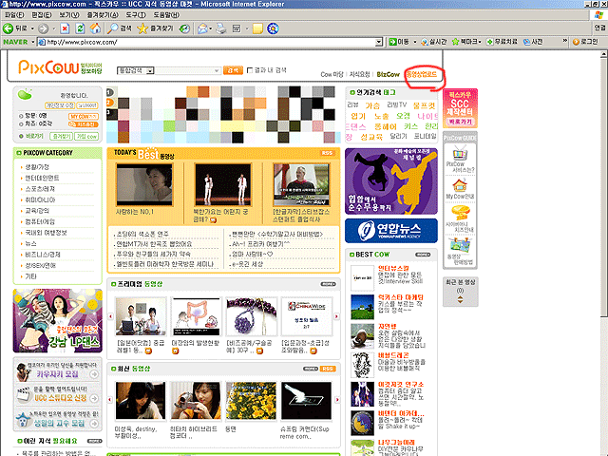Toggle 결과 내 검색 checkbox
608x456 pixels.
click(250, 70)
